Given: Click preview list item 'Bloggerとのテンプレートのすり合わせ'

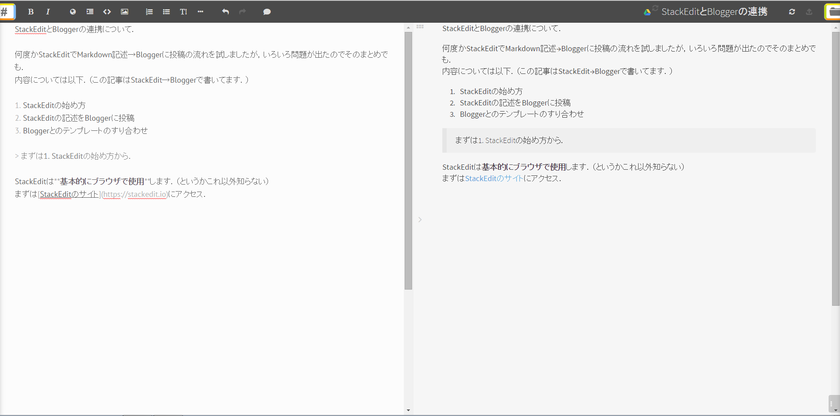Looking at the screenshot, I should point(522,114).
